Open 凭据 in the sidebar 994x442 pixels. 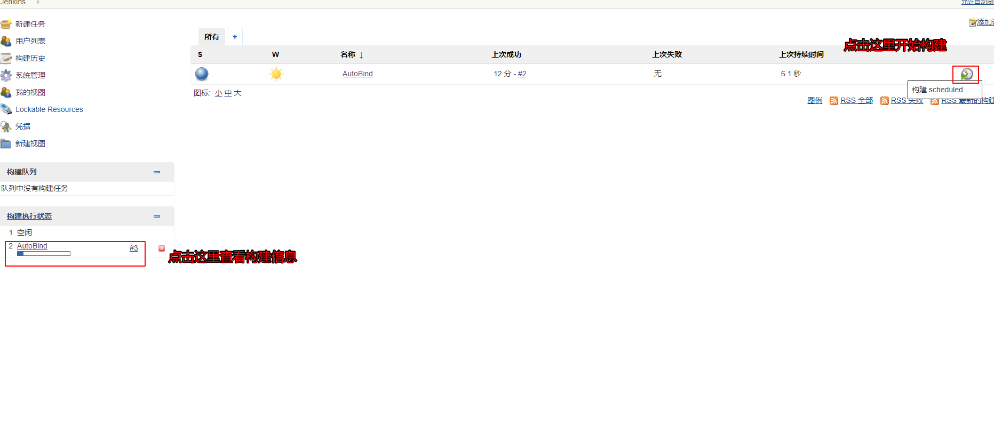point(23,126)
